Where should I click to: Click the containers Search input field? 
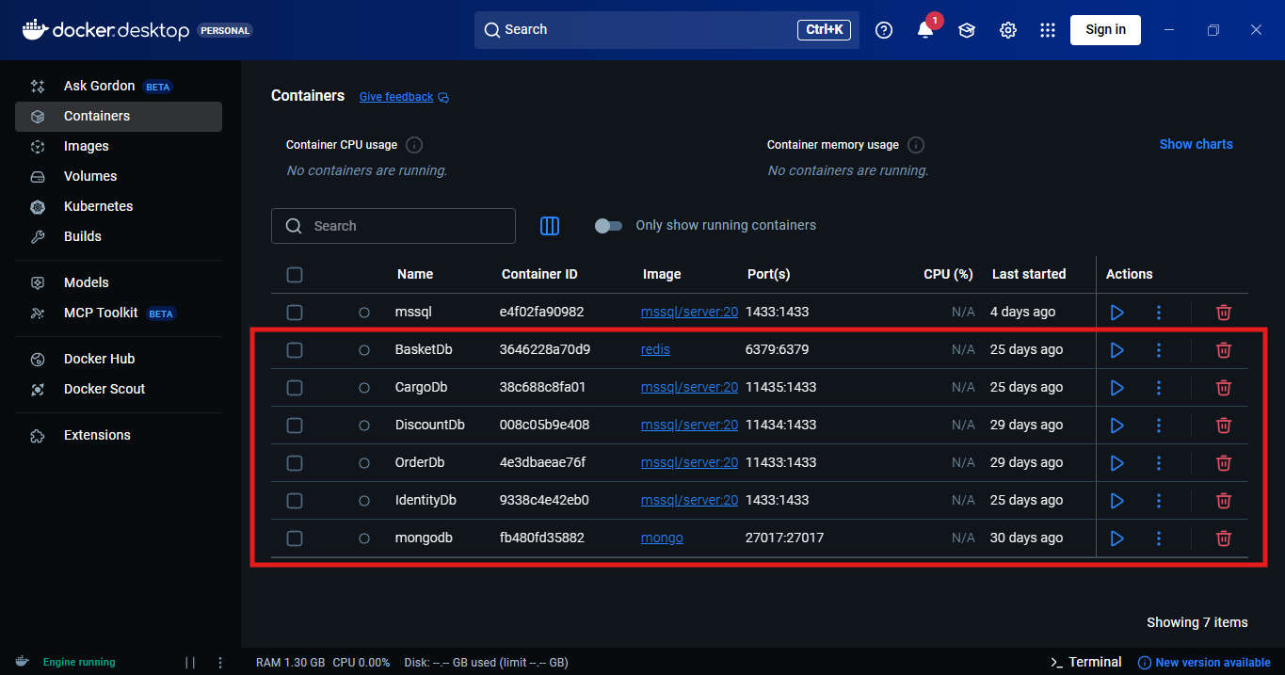coord(405,226)
